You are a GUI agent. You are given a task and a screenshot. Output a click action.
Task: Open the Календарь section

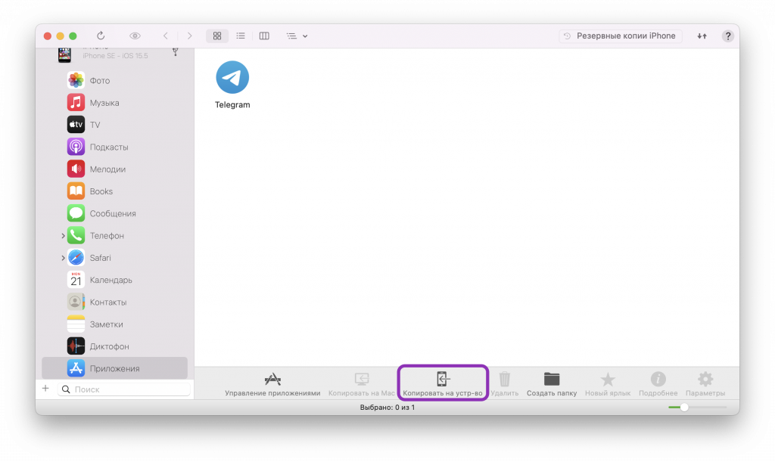pyautogui.click(x=115, y=280)
